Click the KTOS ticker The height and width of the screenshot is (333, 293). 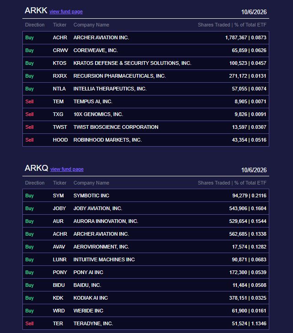click(x=59, y=63)
